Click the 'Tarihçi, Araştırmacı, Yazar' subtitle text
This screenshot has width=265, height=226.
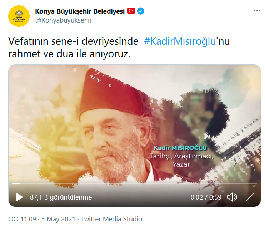coord(181,160)
